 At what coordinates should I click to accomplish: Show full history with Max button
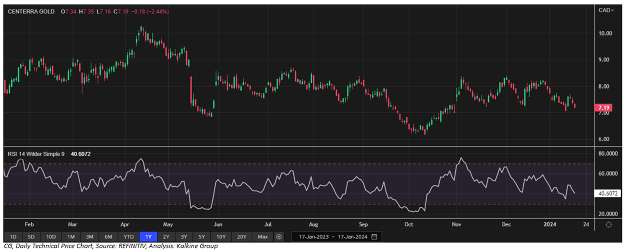263,237
